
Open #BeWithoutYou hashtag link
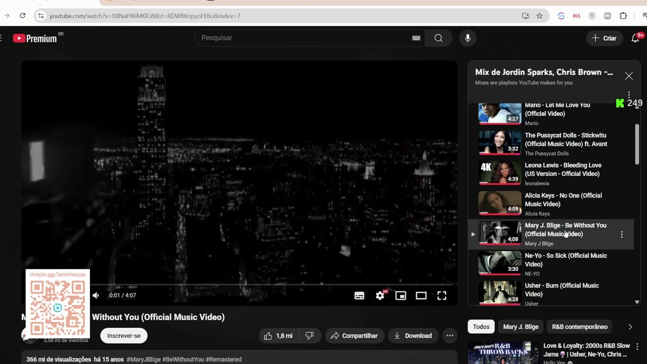point(183,359)
